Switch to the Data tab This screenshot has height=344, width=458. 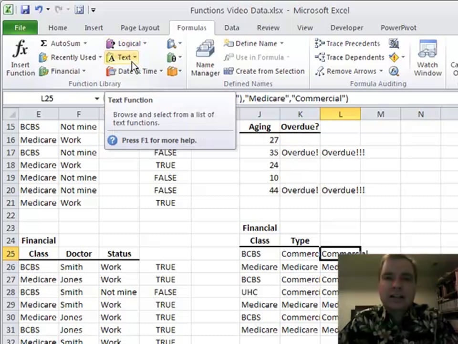(x=232, y=28)
